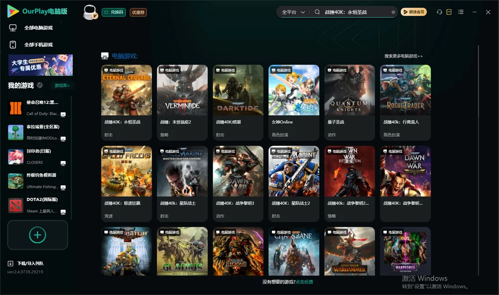499x295 pixels.
Task: Click the 电脑游戏 tag on Vermintide card
Action: click(x=169, y=70)
